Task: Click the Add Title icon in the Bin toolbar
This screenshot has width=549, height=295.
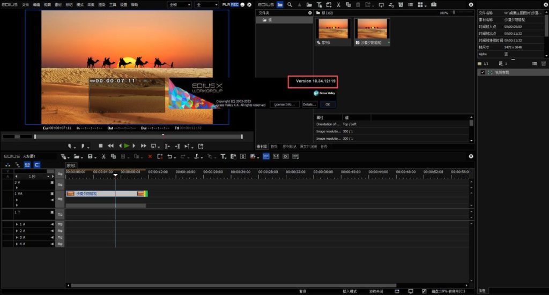Action: 319,4
